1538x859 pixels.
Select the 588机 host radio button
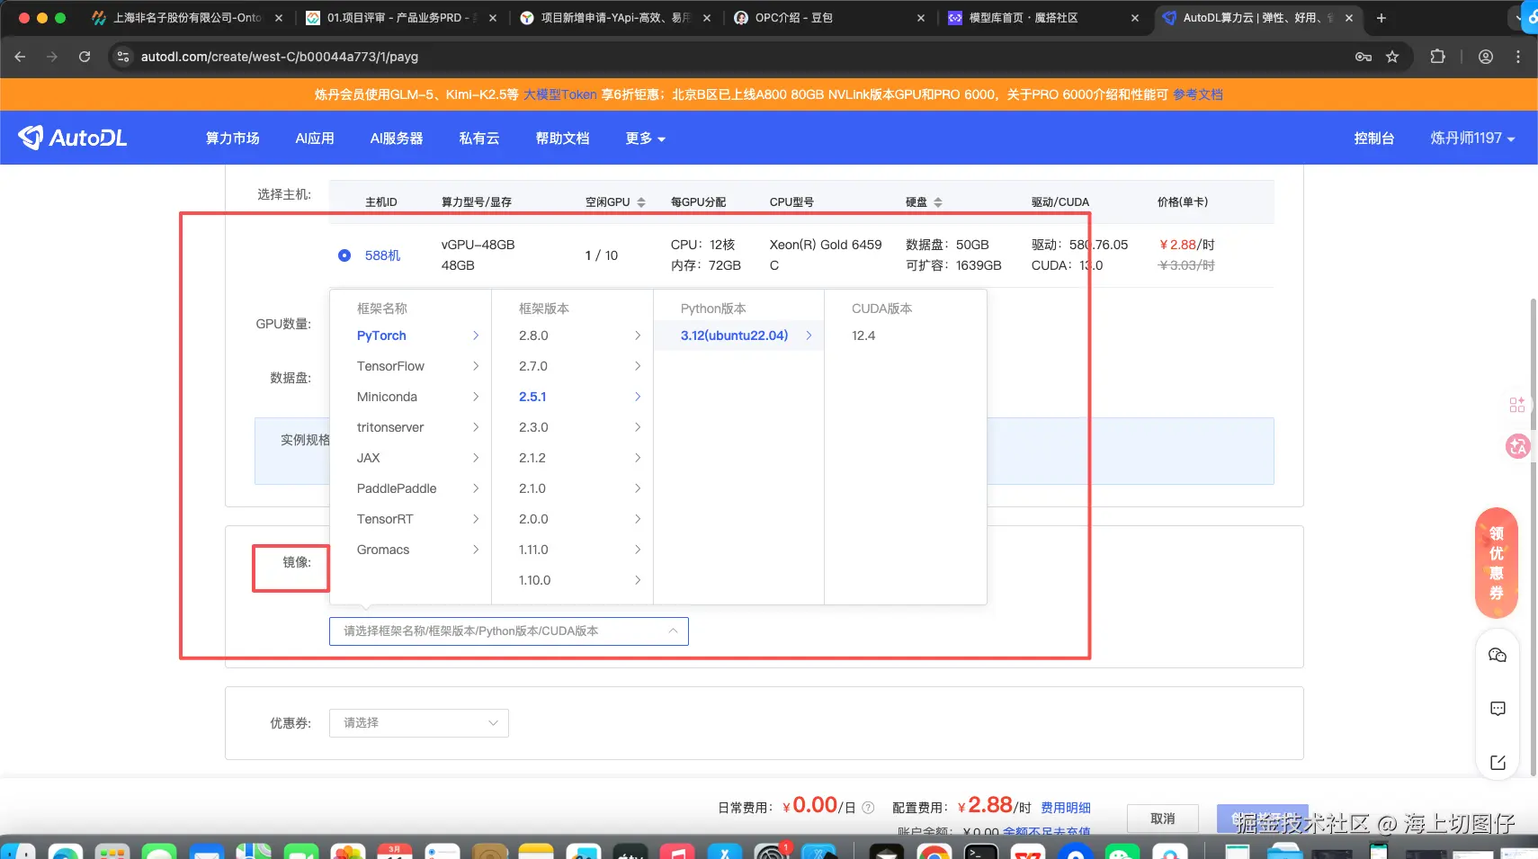(x=344, y=255)
